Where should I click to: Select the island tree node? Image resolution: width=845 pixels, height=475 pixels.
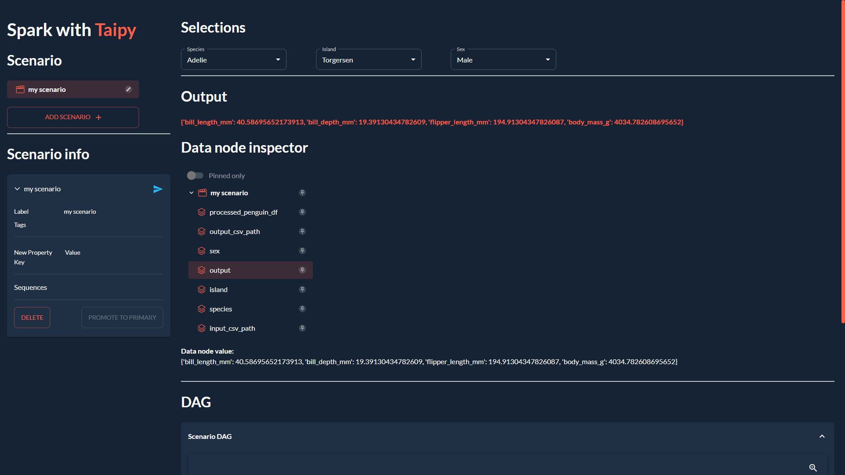click(250, 289)
